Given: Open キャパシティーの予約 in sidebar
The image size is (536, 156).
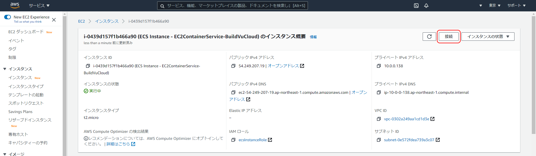Looking at the screenshot, I should tap(28, 143).
